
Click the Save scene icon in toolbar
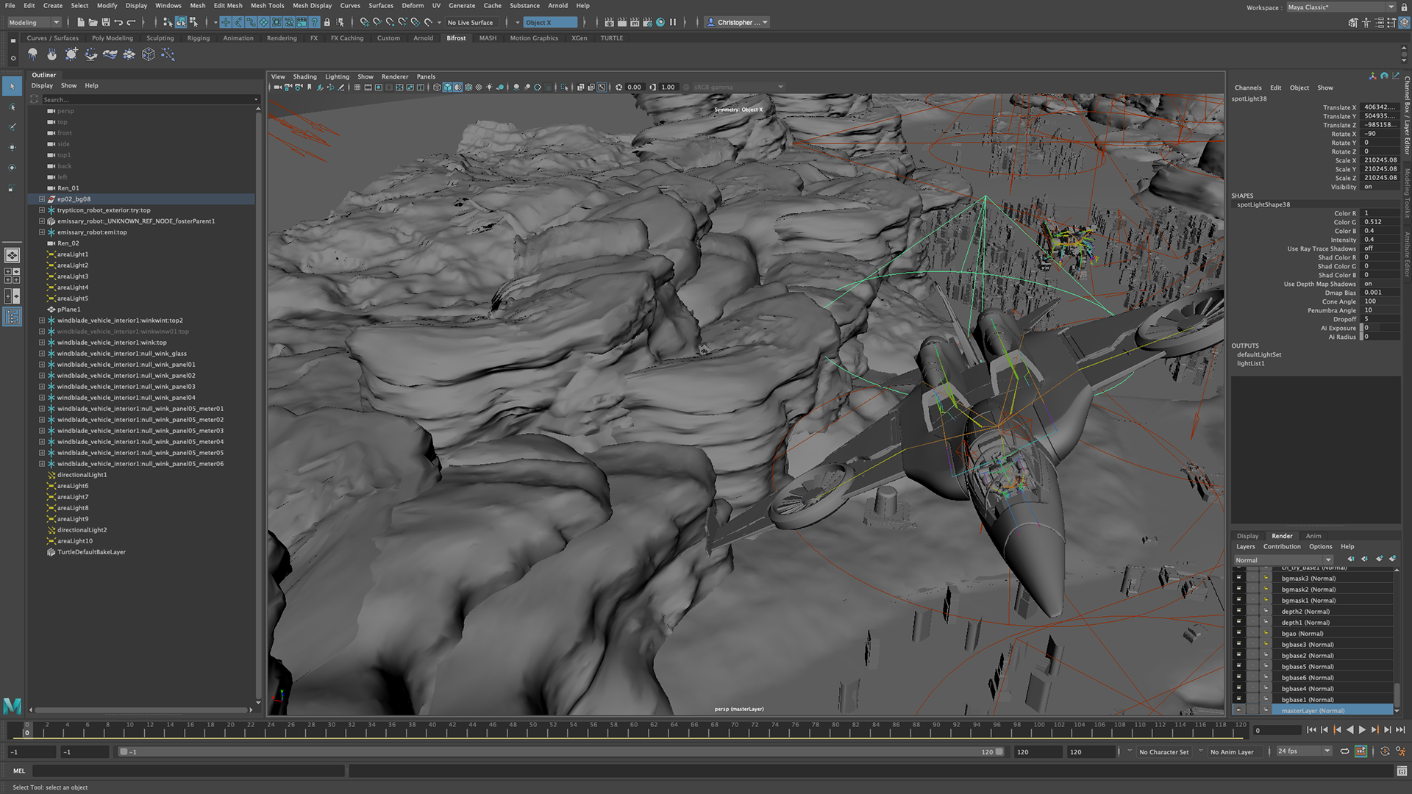(106, 23)
